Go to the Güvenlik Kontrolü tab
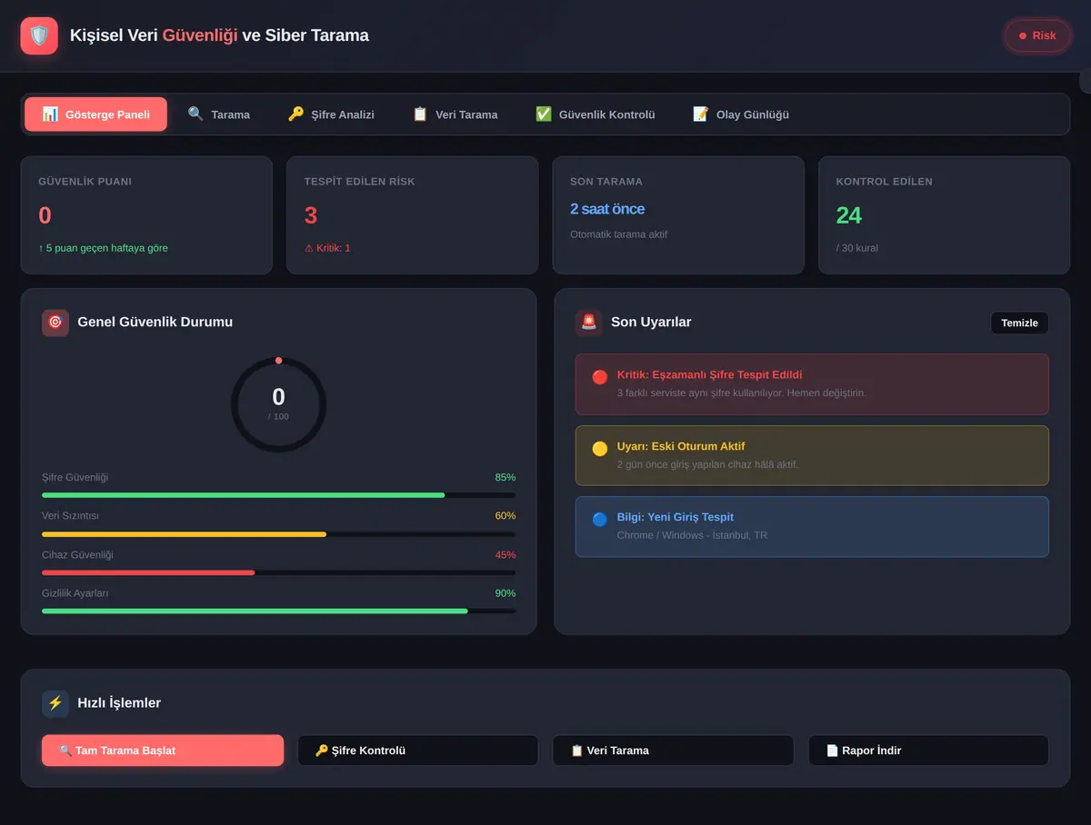Viewport: 1091px width, 825px height. [x=596, y=114]
